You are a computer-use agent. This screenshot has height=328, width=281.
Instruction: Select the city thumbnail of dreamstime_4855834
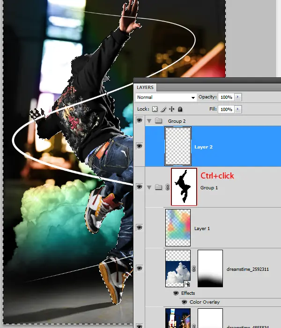178,318
